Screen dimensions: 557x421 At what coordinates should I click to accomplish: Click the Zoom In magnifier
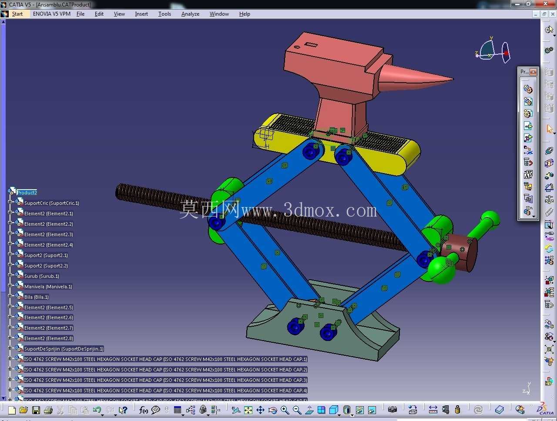click(x=285, y=410)
